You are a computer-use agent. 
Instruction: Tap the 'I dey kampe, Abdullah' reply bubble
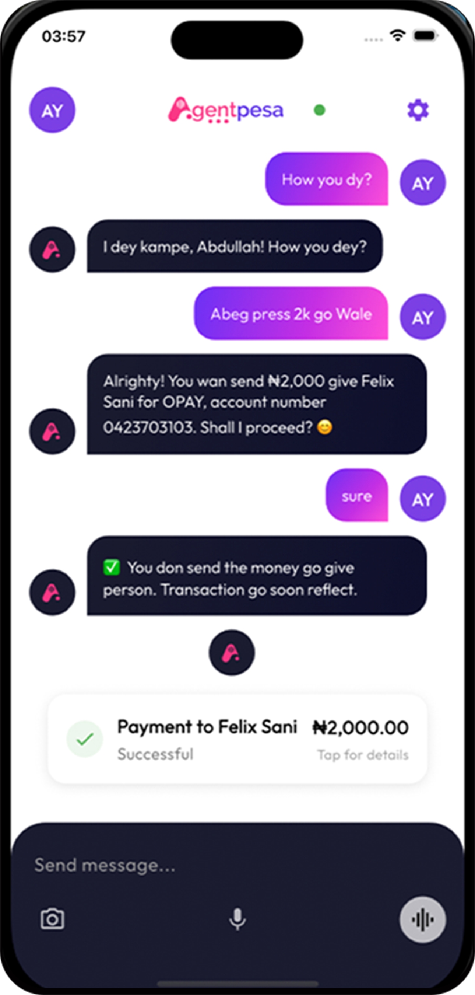235,246
